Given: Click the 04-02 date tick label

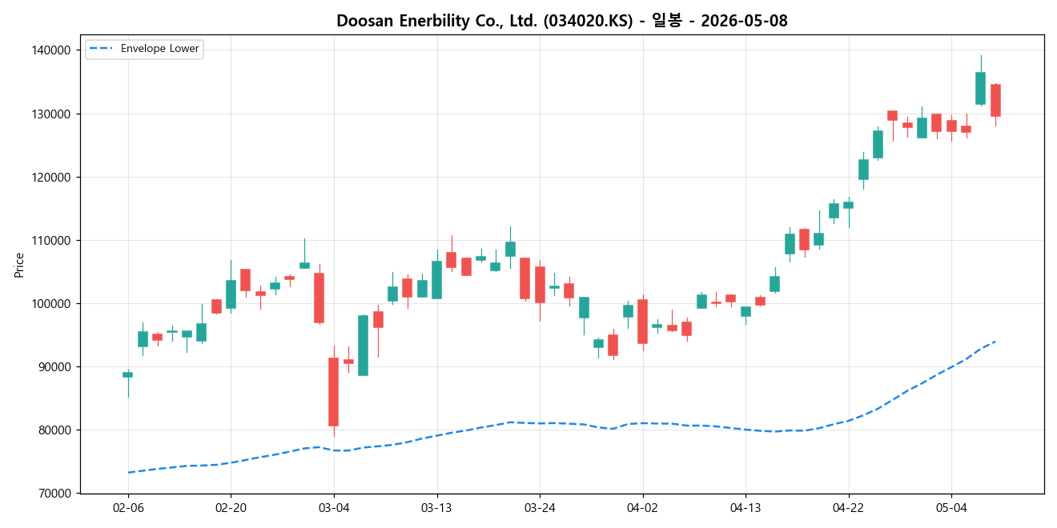Looking at the screenshot, I should coord(642,507).
